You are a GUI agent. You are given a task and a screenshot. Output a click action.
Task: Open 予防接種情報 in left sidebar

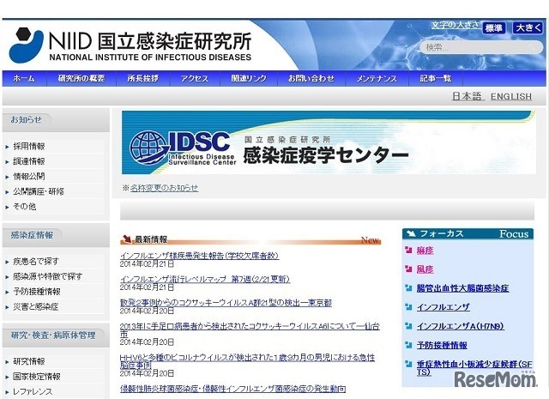point(37,292)
